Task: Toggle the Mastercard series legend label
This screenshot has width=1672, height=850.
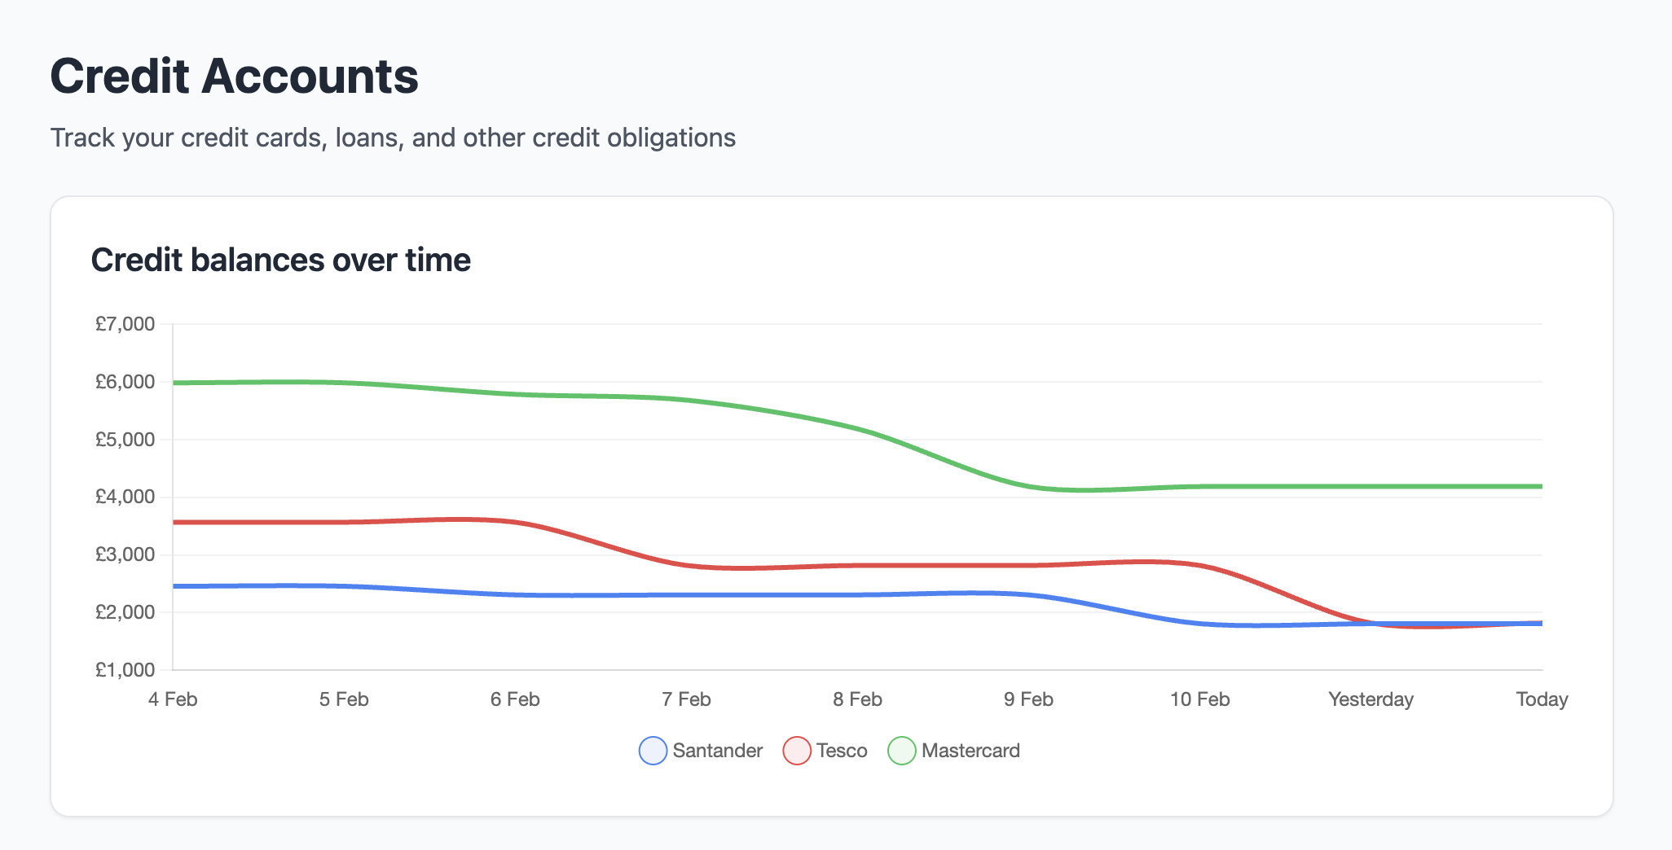Action: [x=970, y=751]
